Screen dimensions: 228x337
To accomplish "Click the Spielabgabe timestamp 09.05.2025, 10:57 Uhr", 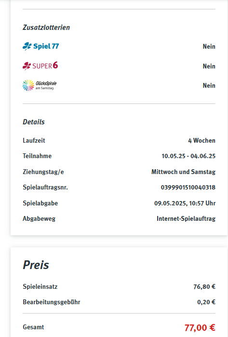I will point(185,203).
